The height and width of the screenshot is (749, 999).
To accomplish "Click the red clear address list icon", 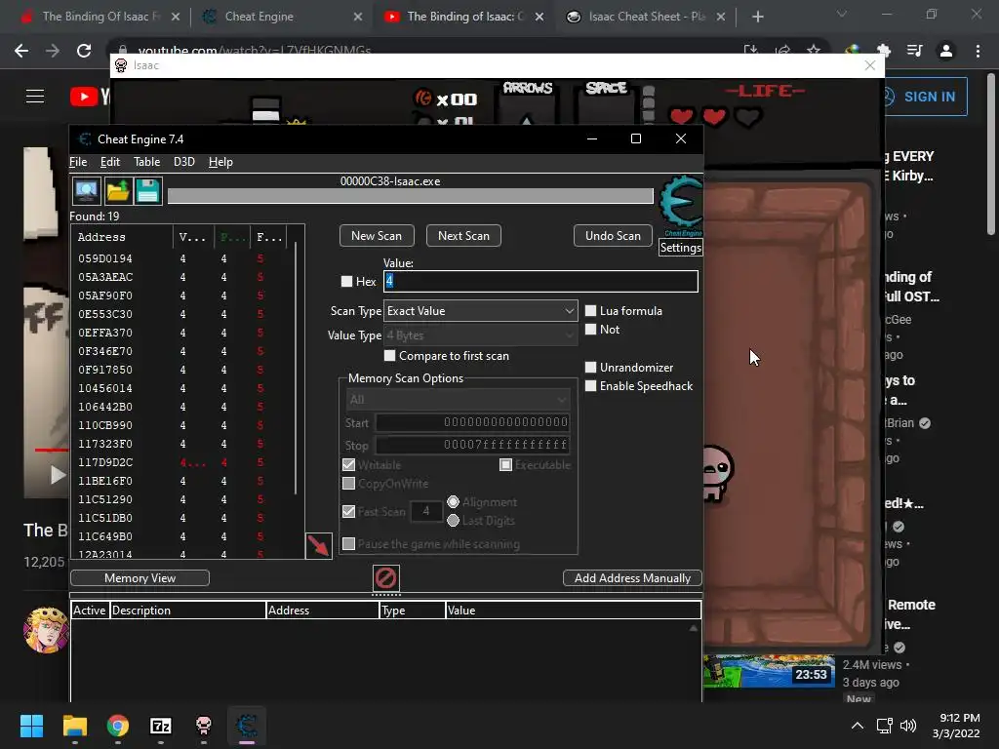I will 386,578.
